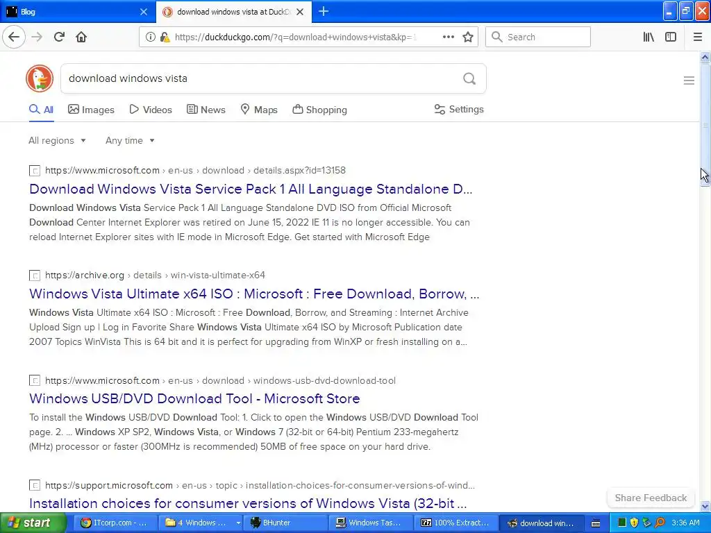Click download win... Firefox taskbar button
The width and height of the screenshot is (711, 533).
[542, 523]
